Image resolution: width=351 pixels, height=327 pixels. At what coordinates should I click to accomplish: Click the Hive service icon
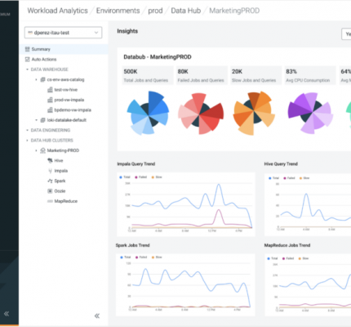(x=50, y=160)
